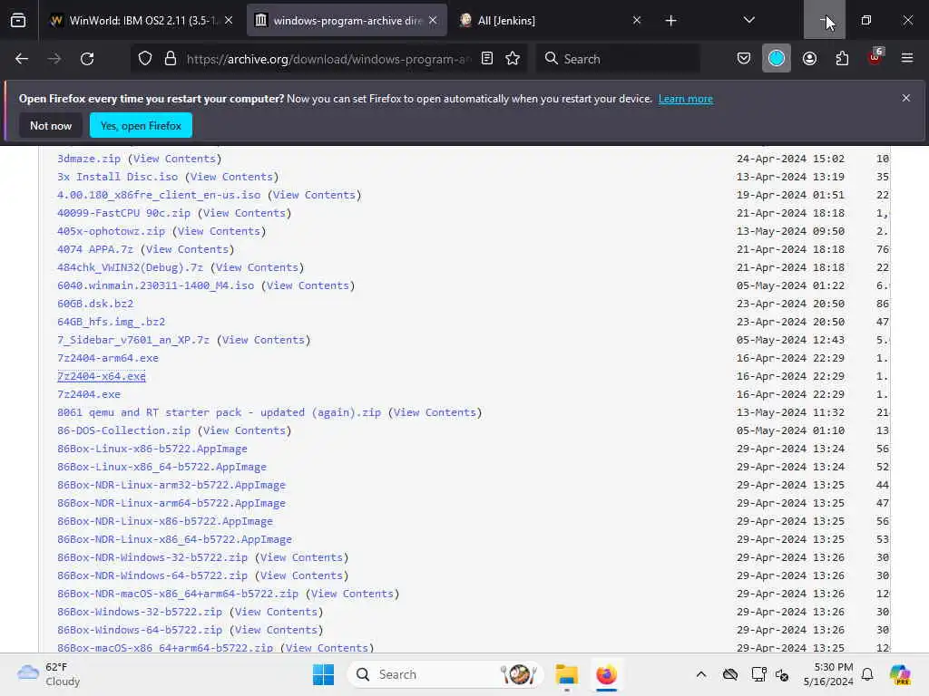Click the OneDrive cloud tray icon
Screen dimensions: 929x696
click(x=730, y=674)
